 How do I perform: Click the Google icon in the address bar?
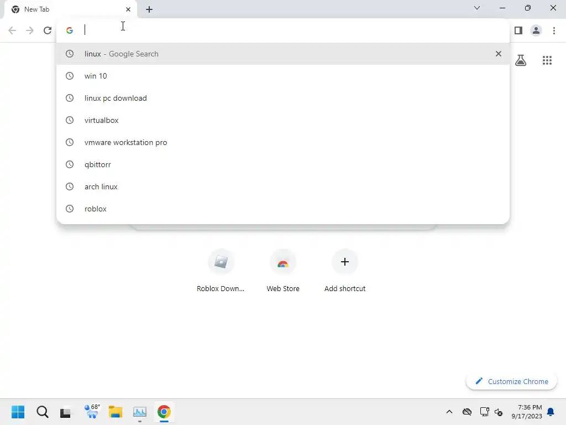click(70, 30)
